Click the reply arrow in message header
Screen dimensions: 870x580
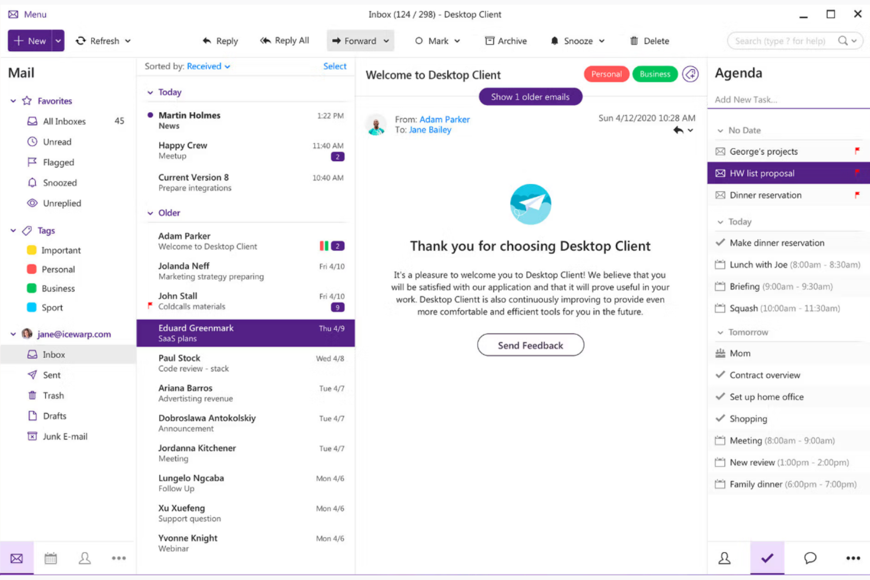point(678,130)
